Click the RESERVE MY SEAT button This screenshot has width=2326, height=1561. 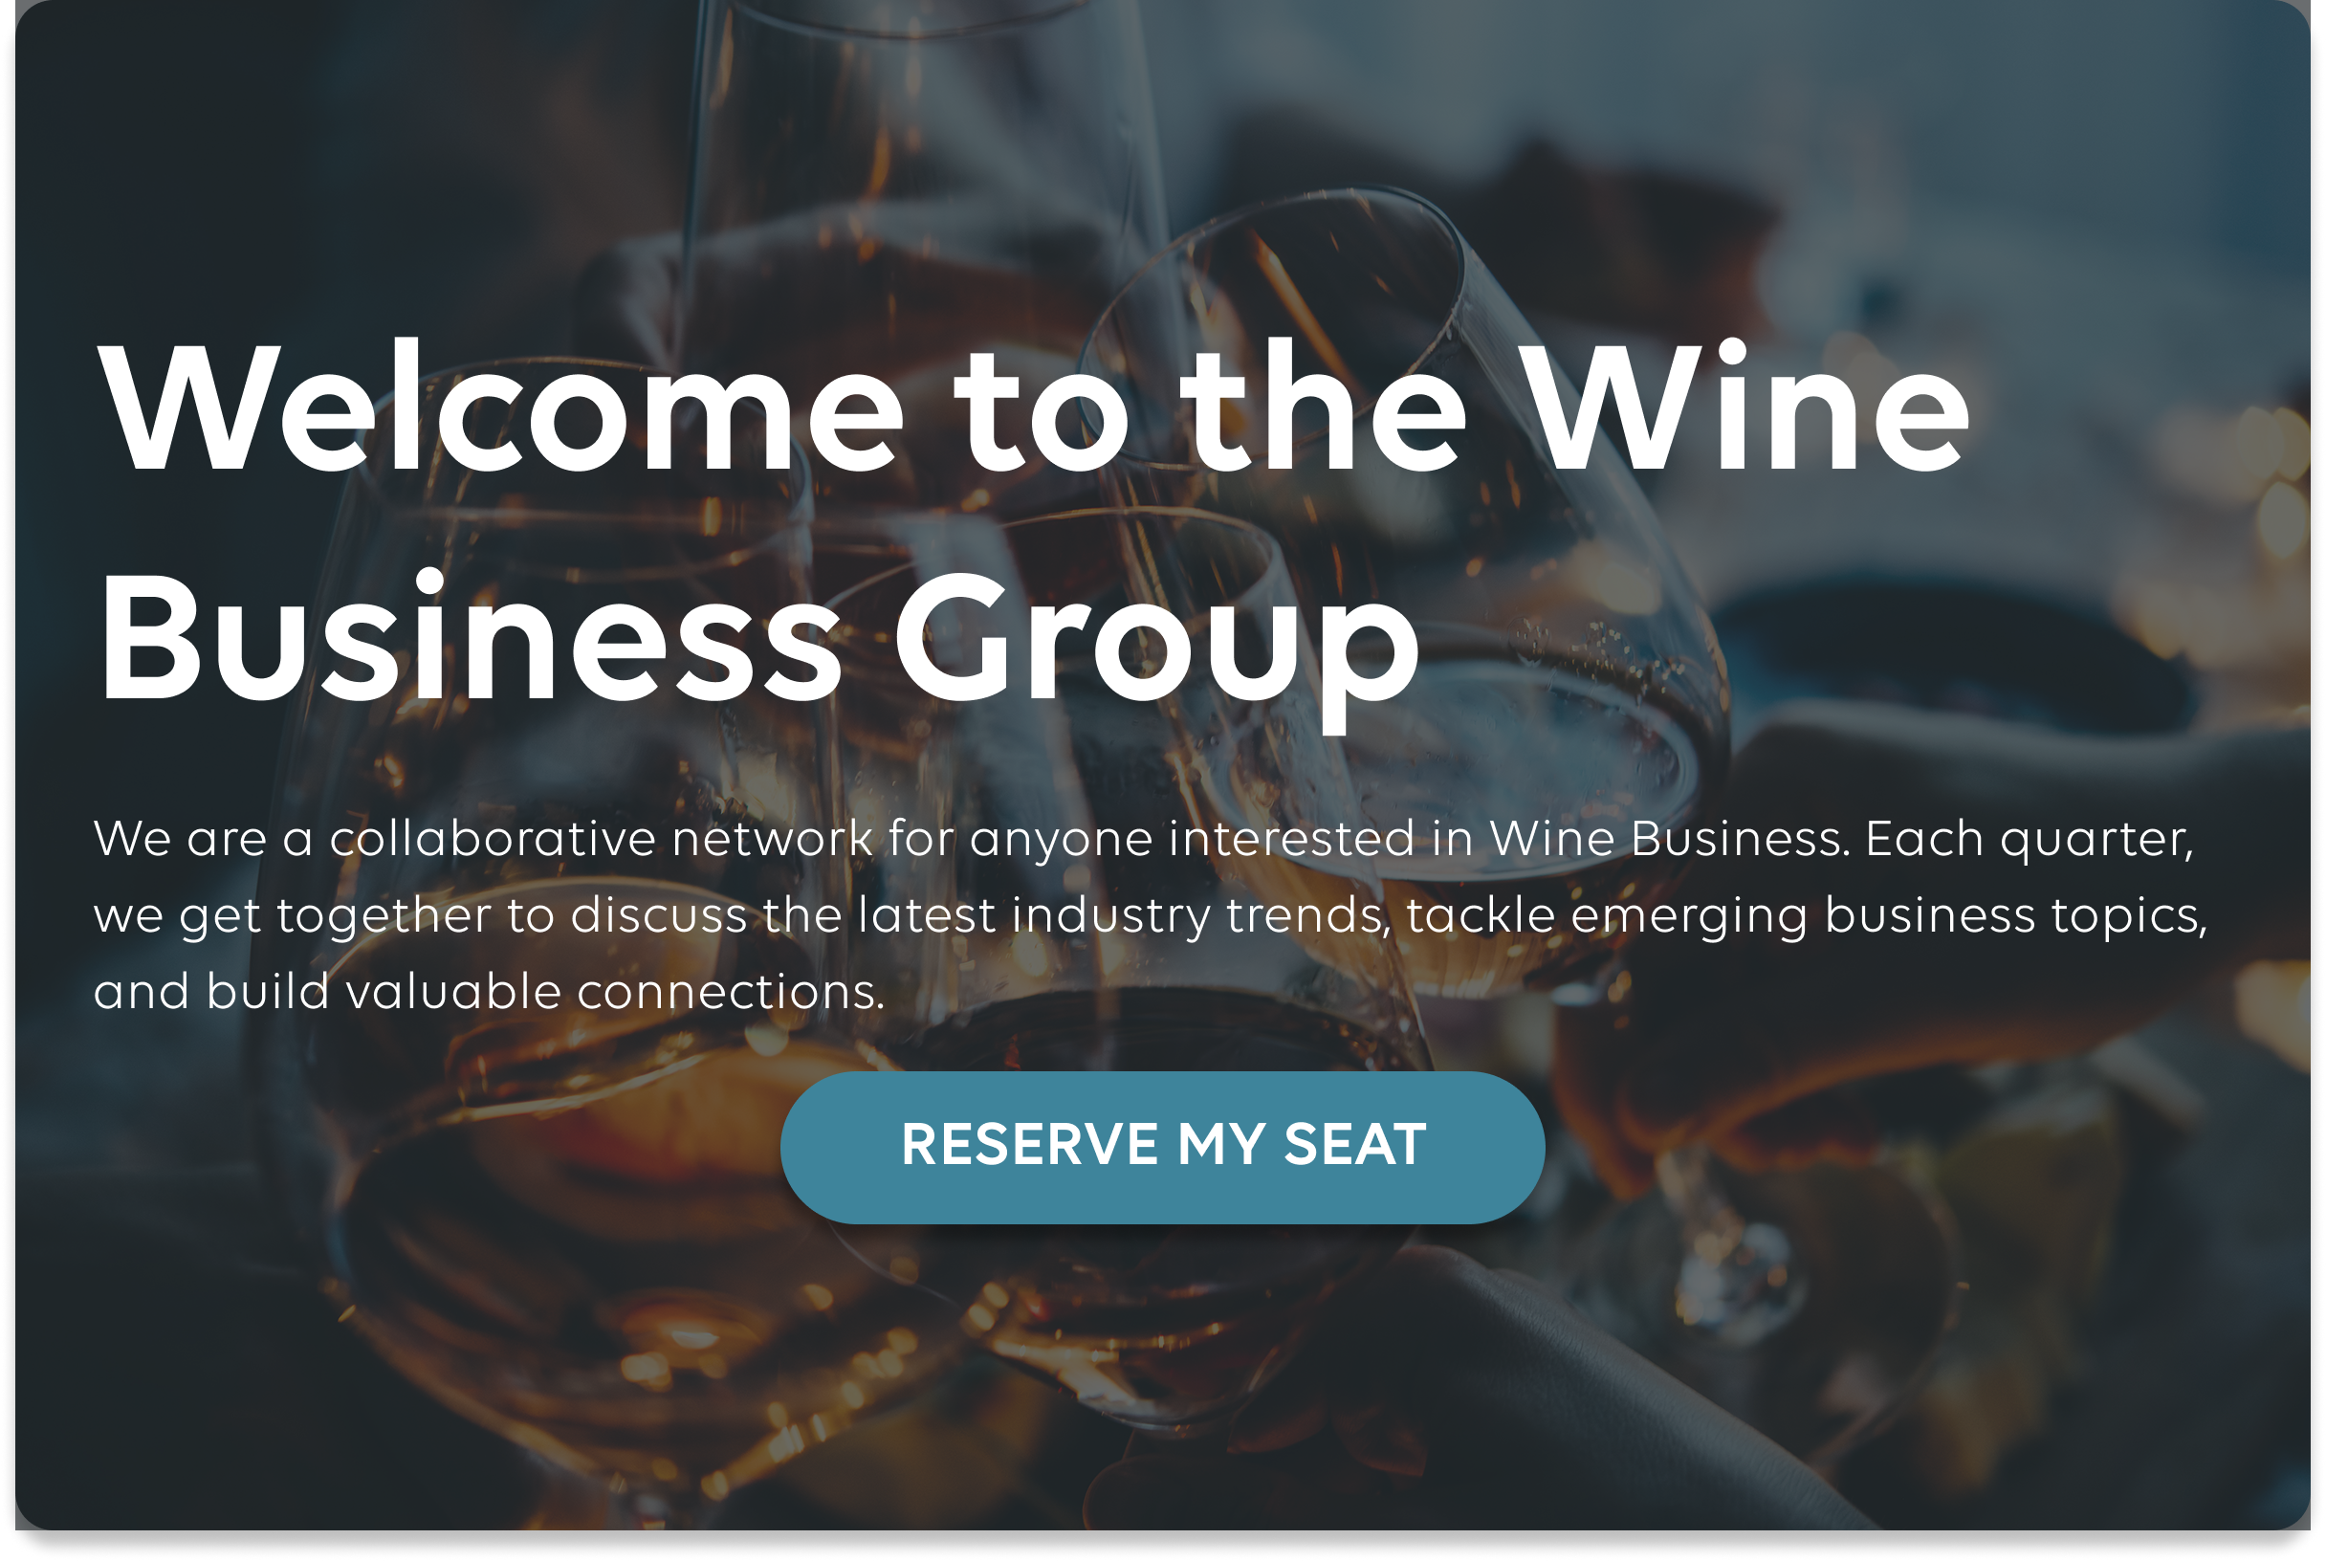[1161, 1147]
